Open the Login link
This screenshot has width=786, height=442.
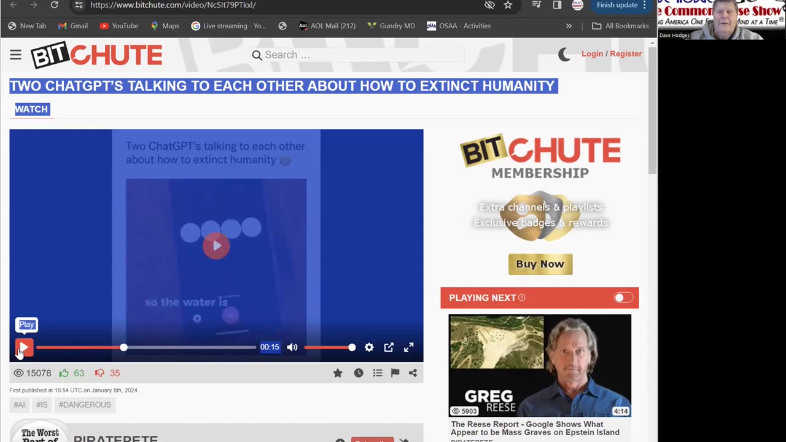coord(592,53)
